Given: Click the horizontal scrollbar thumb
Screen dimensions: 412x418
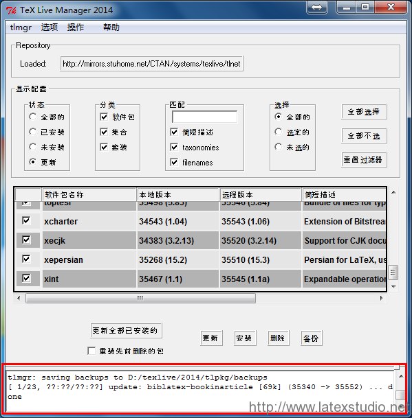Looking at the screenshot, I should click(x=140, y=298).
